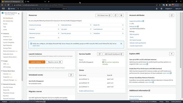The width and height of the screenshot is (183, 103).
Task: Click the EC2 Global view button
Action: coord(104,15)
